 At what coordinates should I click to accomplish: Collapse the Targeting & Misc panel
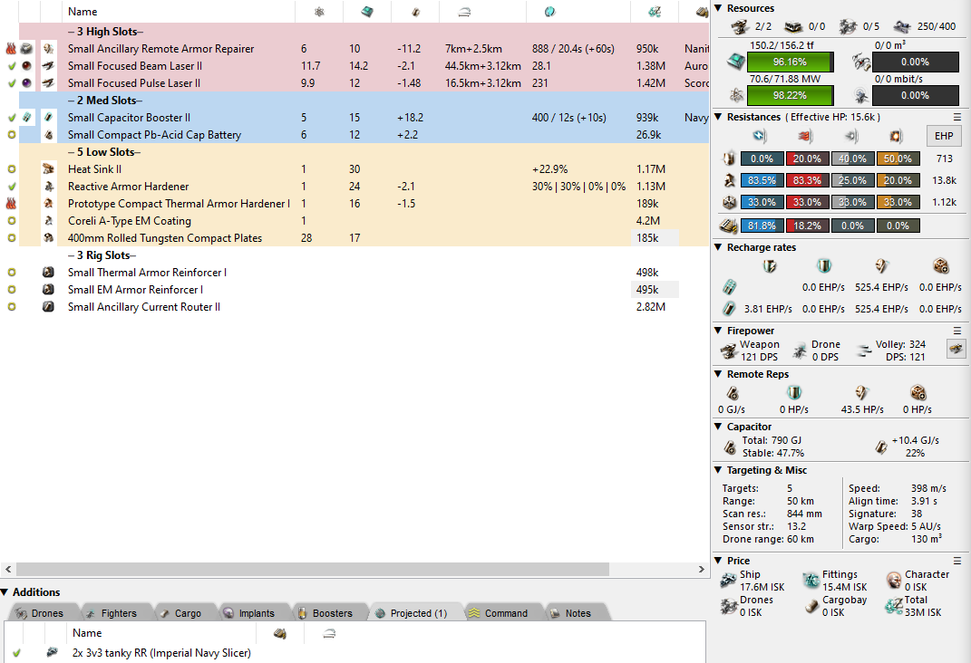click(x=719, y=470)
